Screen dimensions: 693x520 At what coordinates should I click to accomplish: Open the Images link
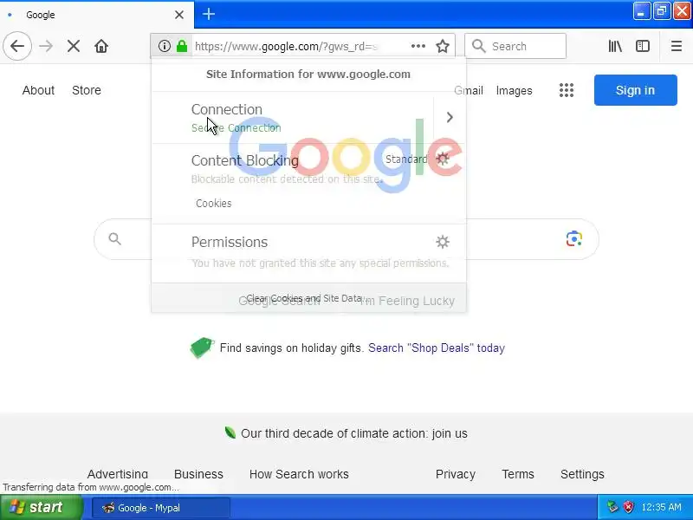click(x=514, y=91)
